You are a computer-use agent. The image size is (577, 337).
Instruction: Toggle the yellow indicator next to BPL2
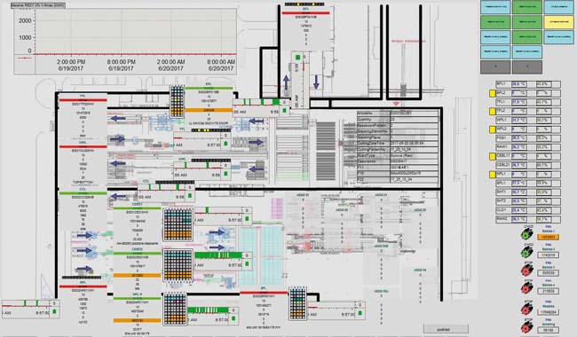pyautogui.click(x=493, y=93)
